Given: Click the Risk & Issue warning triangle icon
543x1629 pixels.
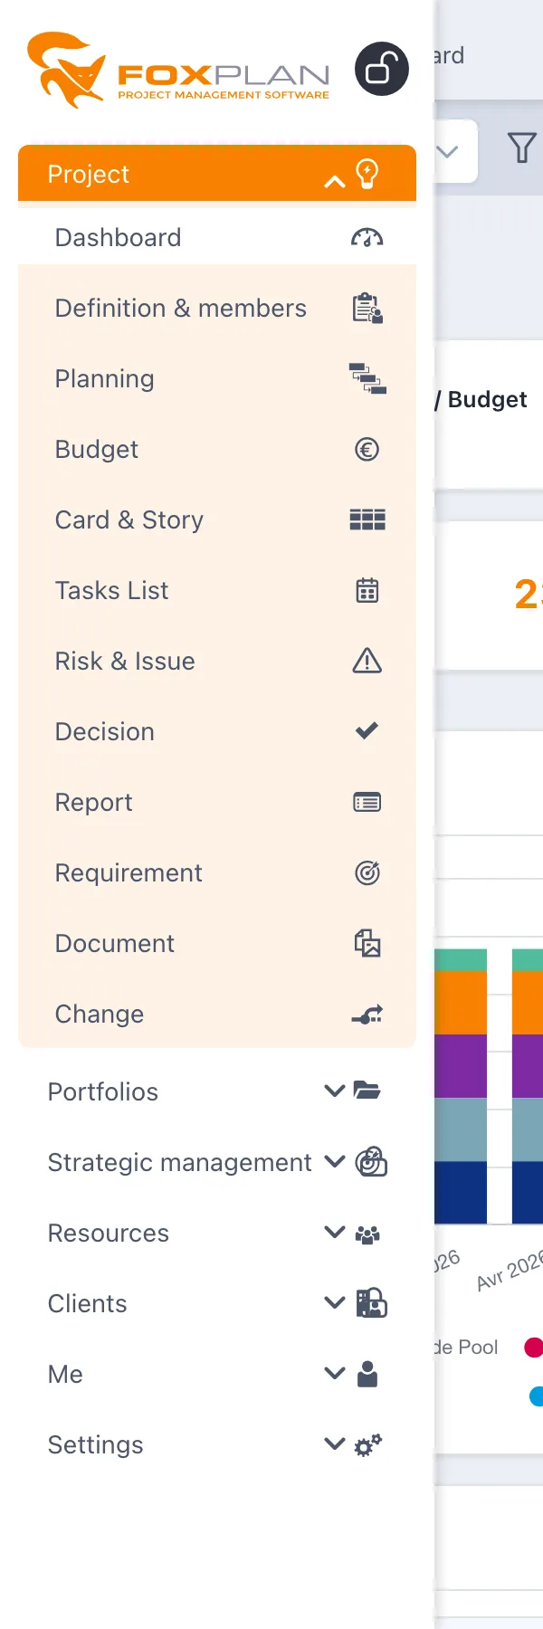Looking at the screenshot, I should (367, 661).
